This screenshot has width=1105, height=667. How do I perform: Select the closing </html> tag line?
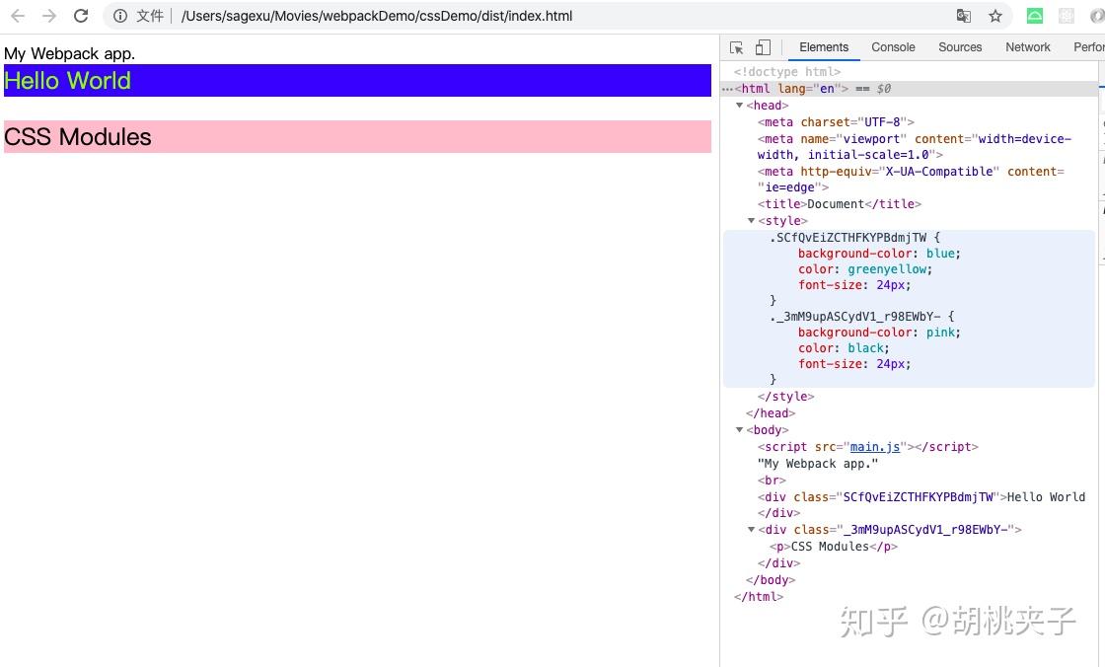pos(759,597)
